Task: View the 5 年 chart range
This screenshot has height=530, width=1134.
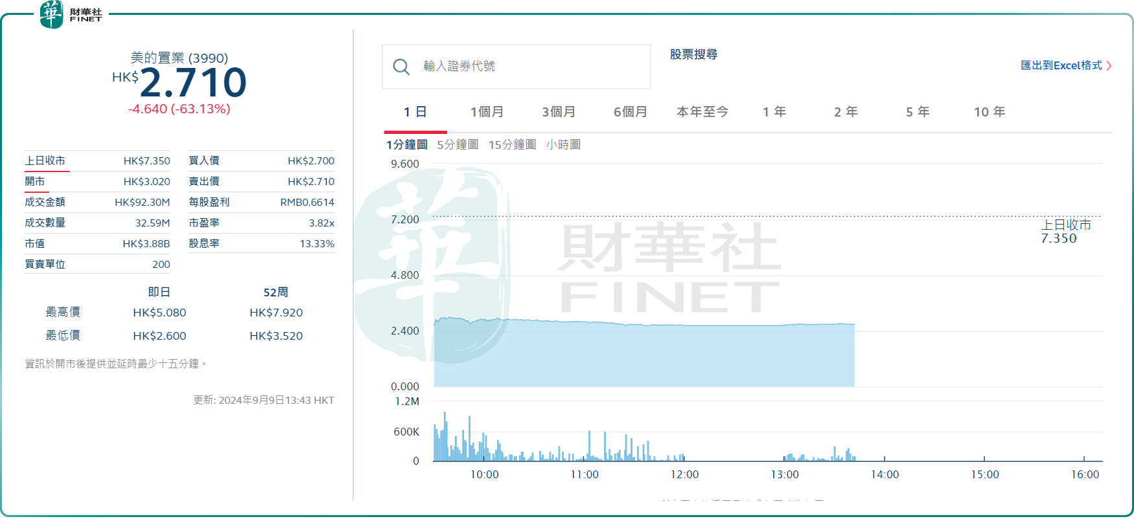Action: (918, 112)
